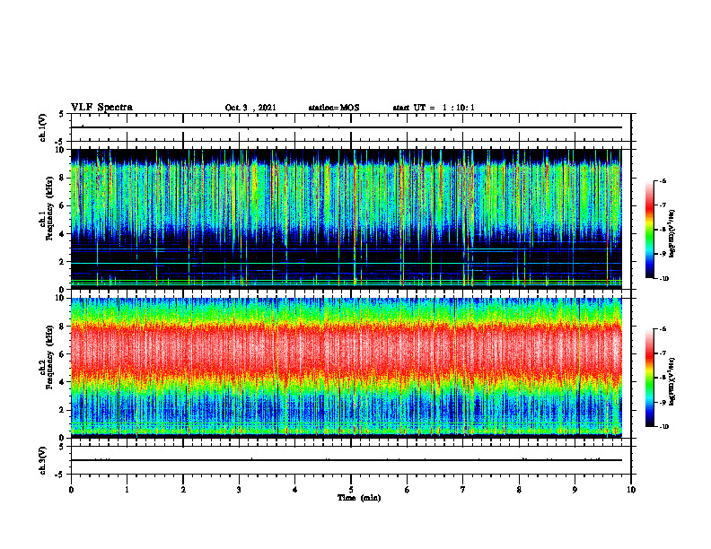Click the "ch.1(V)" waveform axis label
Viewport: 711px width, 549px height.
click(x=43, y=127)
